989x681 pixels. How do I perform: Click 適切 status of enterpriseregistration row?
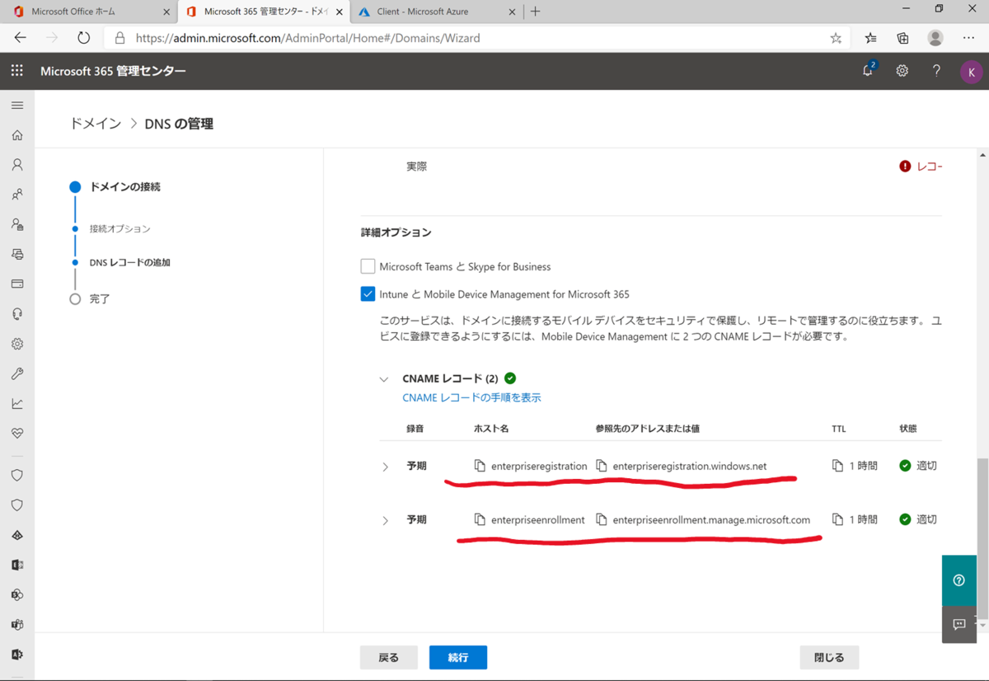pos(927,466)
